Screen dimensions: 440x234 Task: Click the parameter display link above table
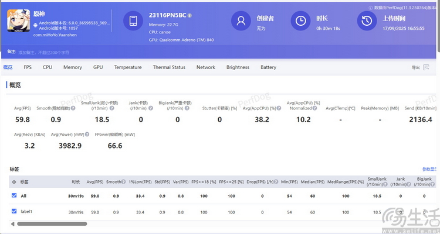[x=429, y=169]
